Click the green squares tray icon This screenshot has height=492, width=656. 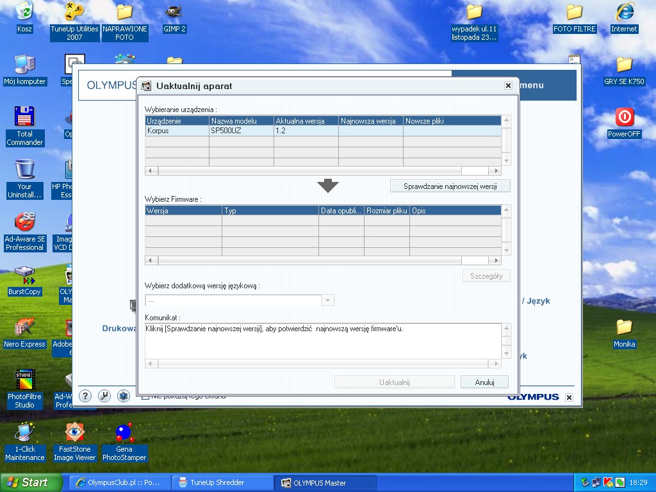(x=619, y=482)
